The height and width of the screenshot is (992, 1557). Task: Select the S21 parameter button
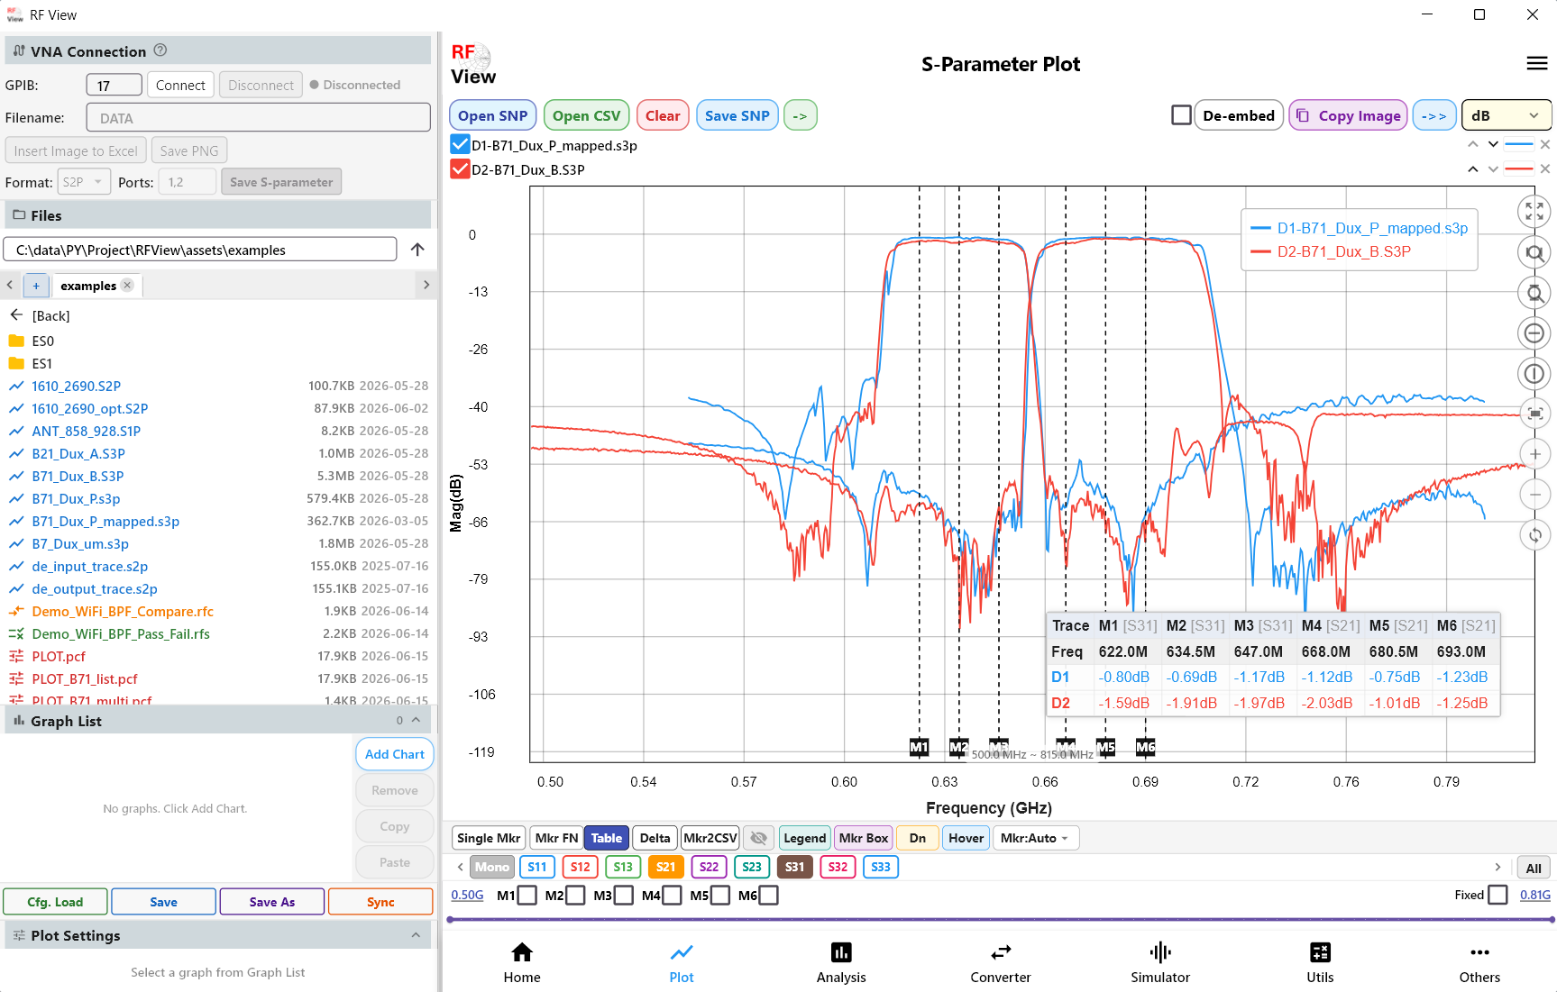pos(665,867)
